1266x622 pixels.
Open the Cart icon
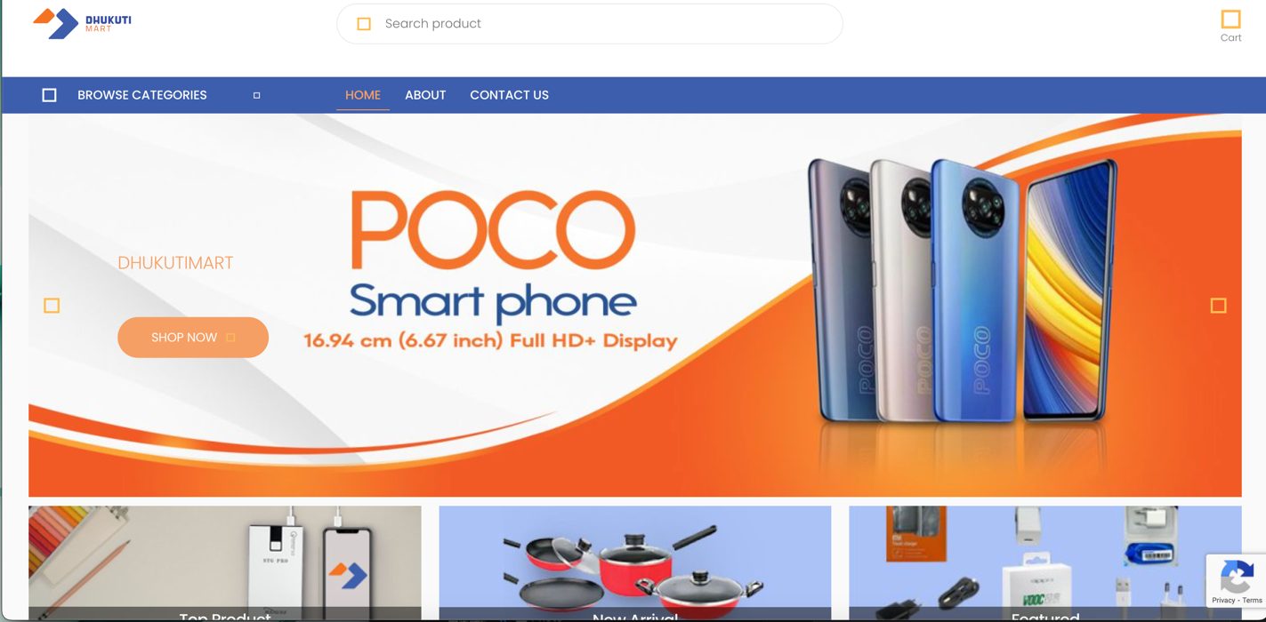click(x=1230, y=19)
